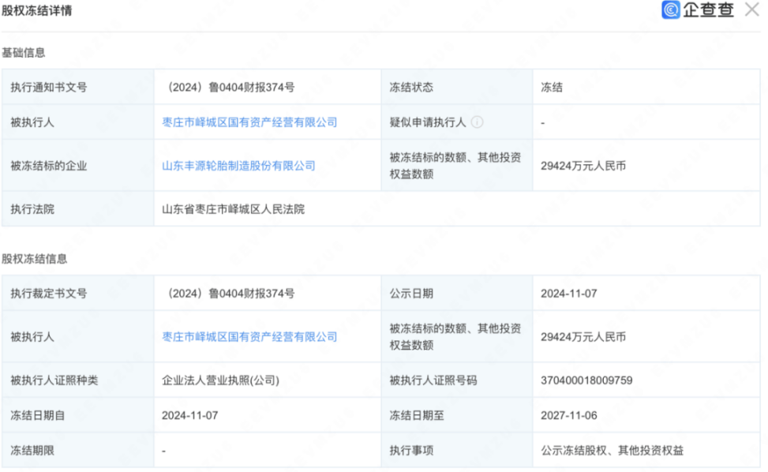Click the 被冻结标的企业 label cell

tap(78, 166)
